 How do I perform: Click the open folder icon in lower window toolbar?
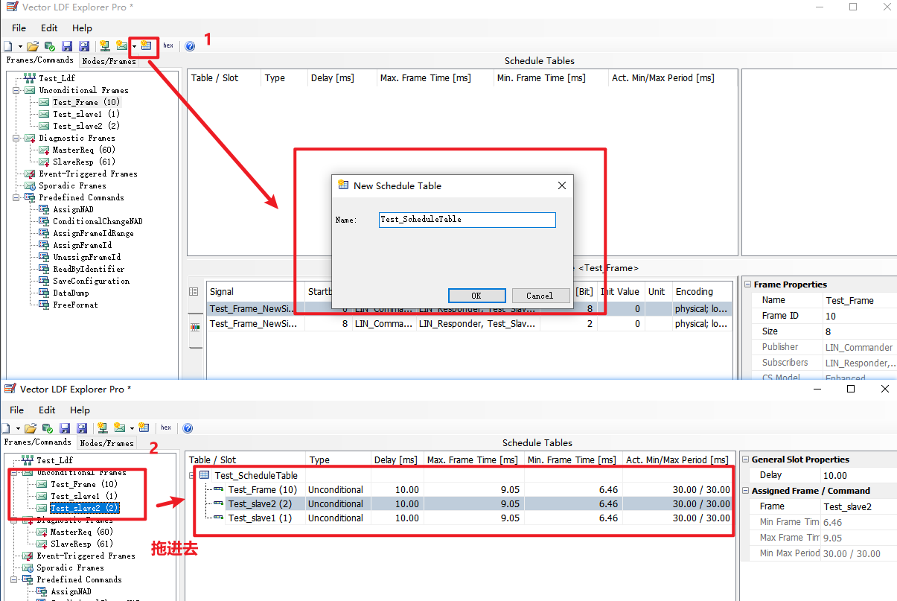click(x=31, y=428)
